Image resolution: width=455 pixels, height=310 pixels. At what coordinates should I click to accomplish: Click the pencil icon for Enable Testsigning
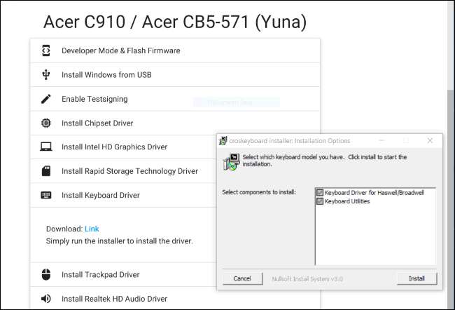pos(46,99)
